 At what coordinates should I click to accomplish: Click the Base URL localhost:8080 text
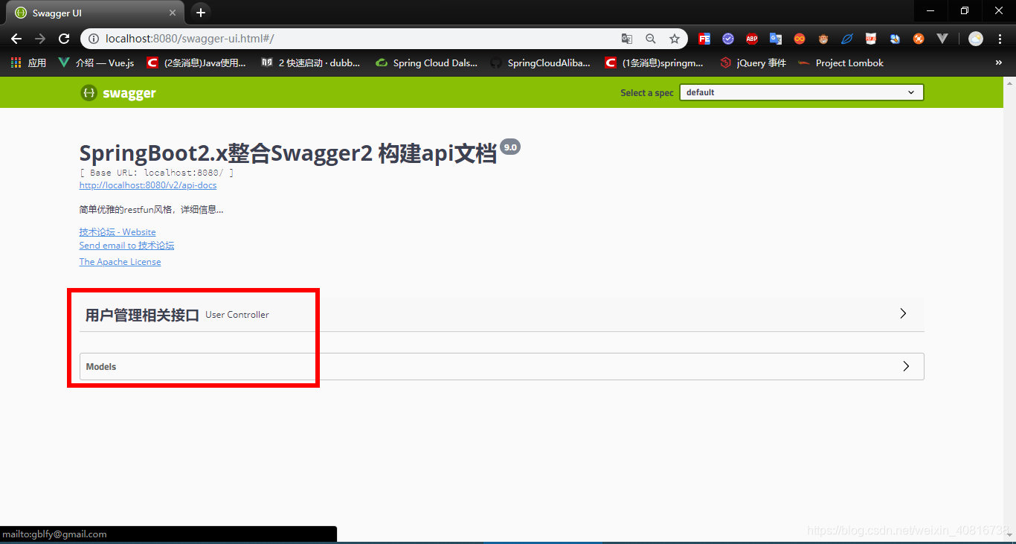pyautogui.click(x=157, y=173)
